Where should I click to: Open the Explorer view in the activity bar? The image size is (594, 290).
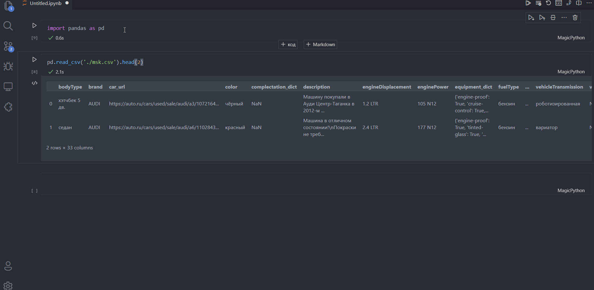tap(8, 6)
